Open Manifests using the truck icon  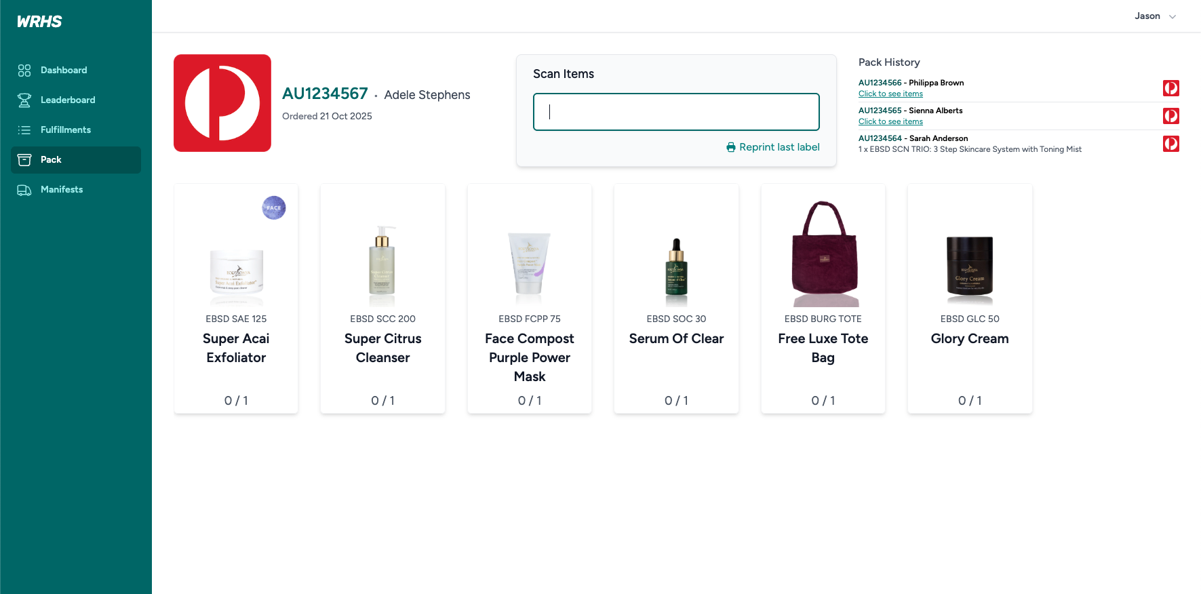tap(24, 190)
